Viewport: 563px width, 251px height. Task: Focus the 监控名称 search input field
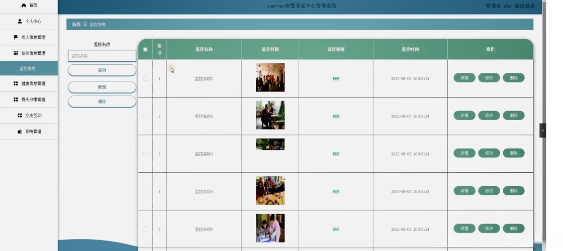[102, 56]
